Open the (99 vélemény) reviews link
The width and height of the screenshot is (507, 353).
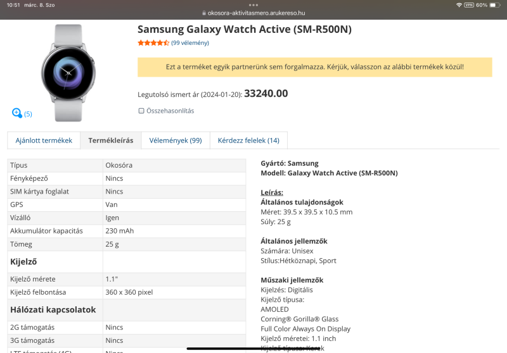[x=190, y=43]
